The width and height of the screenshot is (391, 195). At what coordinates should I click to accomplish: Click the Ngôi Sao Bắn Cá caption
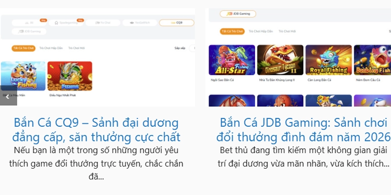222,80
